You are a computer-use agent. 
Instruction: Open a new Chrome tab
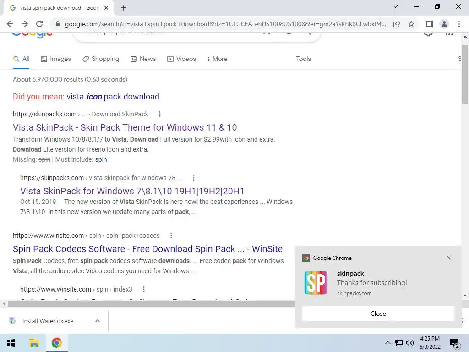point(124,8)
